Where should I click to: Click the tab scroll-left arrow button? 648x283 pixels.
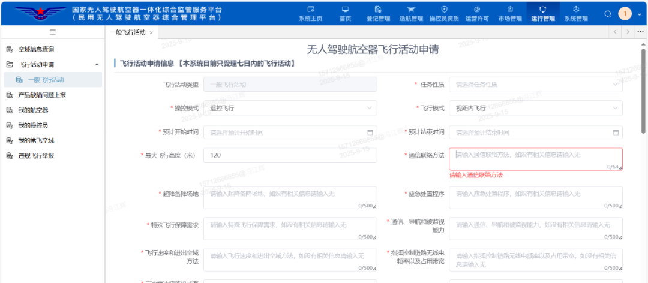click(615, 32)
